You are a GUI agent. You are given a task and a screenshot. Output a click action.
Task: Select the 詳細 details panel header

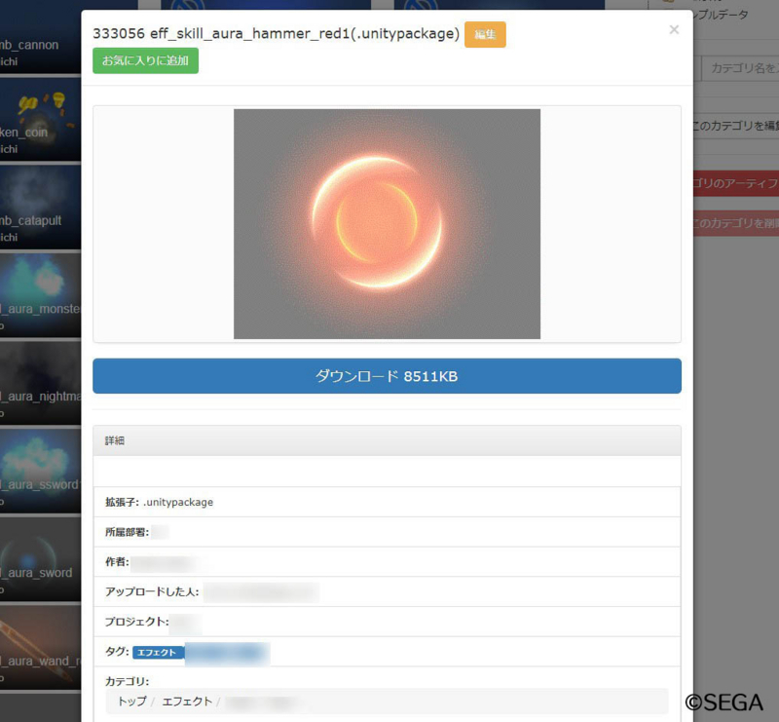387,440
